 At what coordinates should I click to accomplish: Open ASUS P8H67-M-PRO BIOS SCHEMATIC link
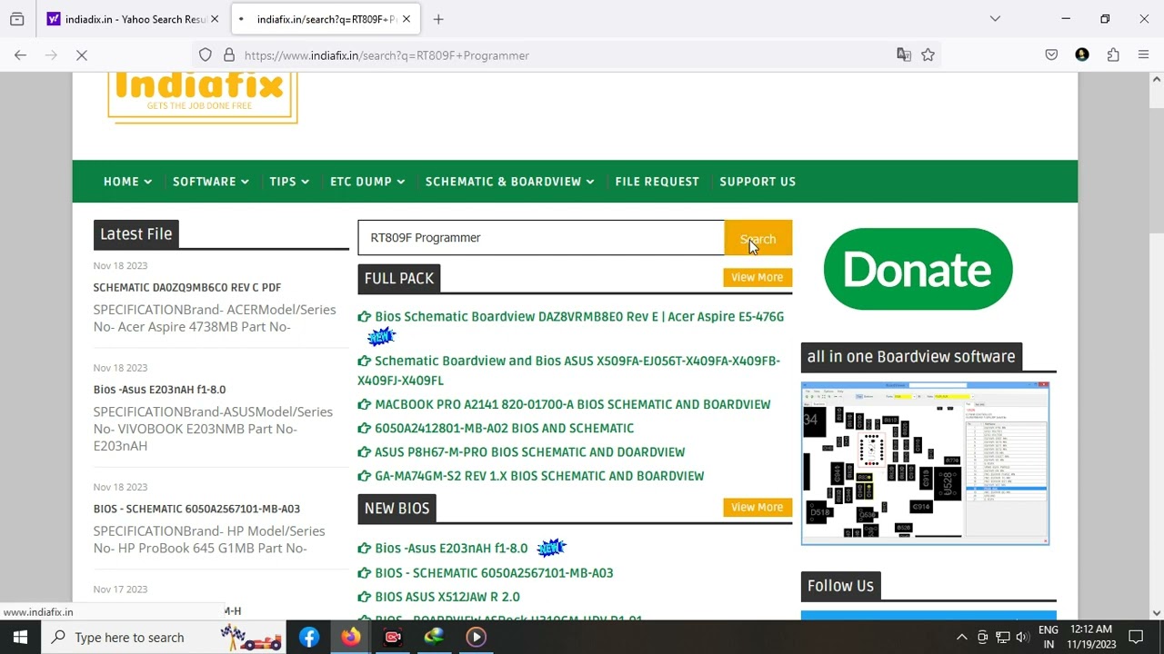tap(529, 451)
